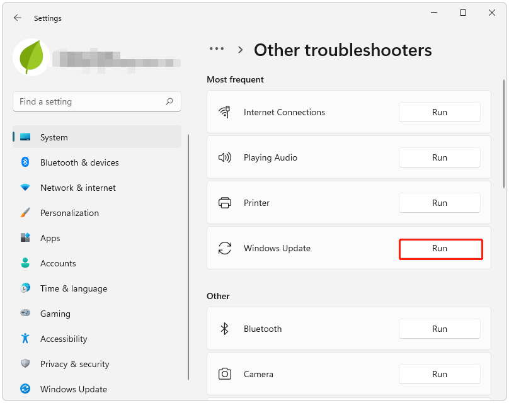Click the Most frequent heading
This screenshot has height=403, width=509.
(235, 79)
